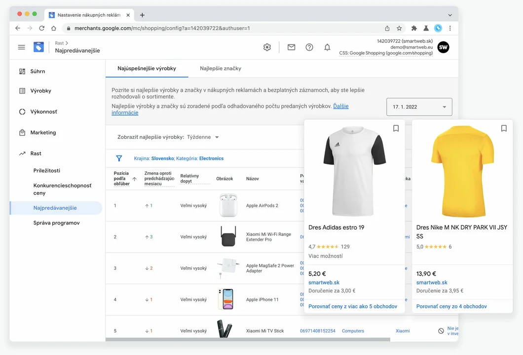Click the Apple iPhone 11 thumbnail
Viewport: 523px width, 355px height.
226,299
